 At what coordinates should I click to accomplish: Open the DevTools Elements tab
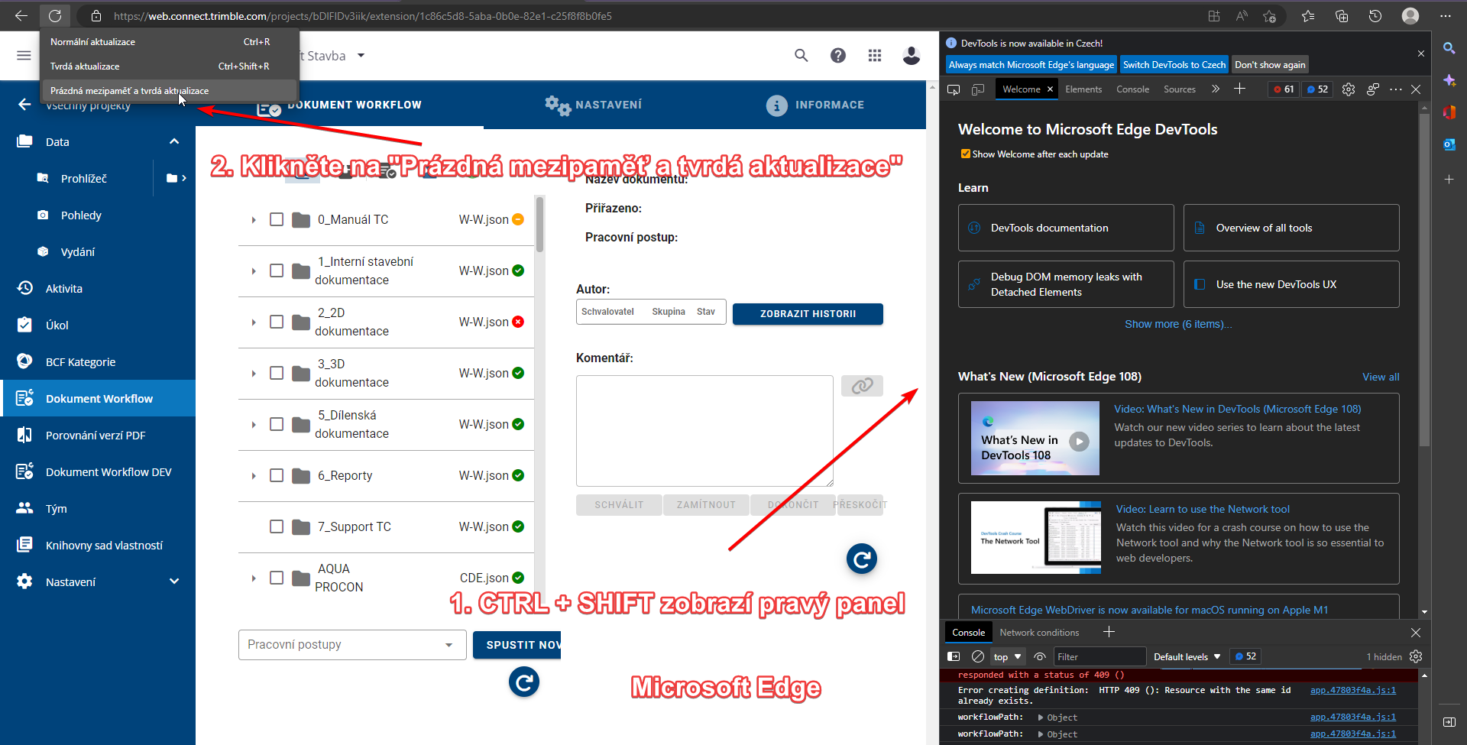click(1083, 89)
